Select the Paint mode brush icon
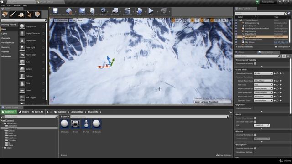The image size is (292, 164). click(13, 14)
